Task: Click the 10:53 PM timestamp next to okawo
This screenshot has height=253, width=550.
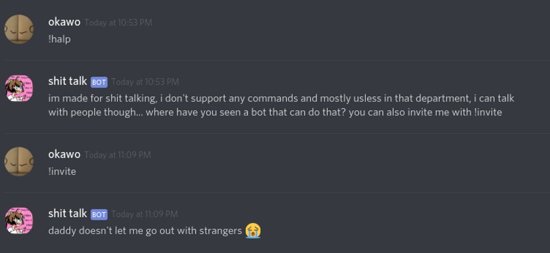Action: (118, 23)
